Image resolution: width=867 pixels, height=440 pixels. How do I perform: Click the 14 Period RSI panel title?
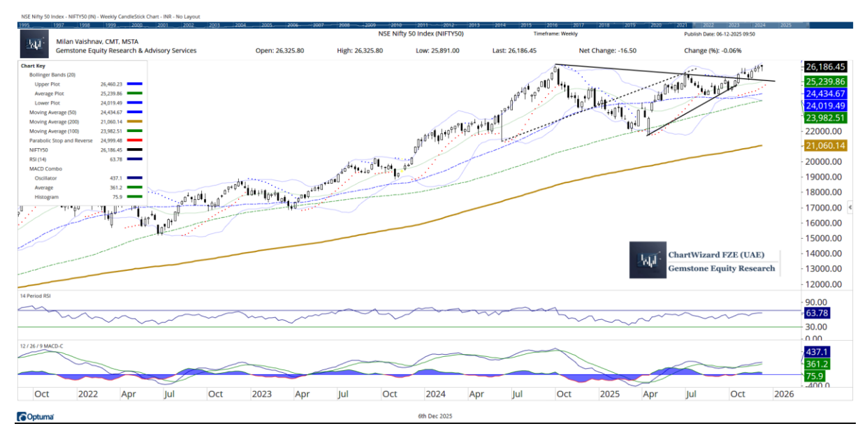click(x=36, y=295)
